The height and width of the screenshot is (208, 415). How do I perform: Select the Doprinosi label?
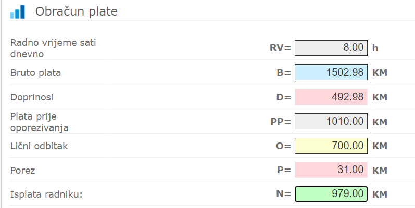click(x=32, y=97)
